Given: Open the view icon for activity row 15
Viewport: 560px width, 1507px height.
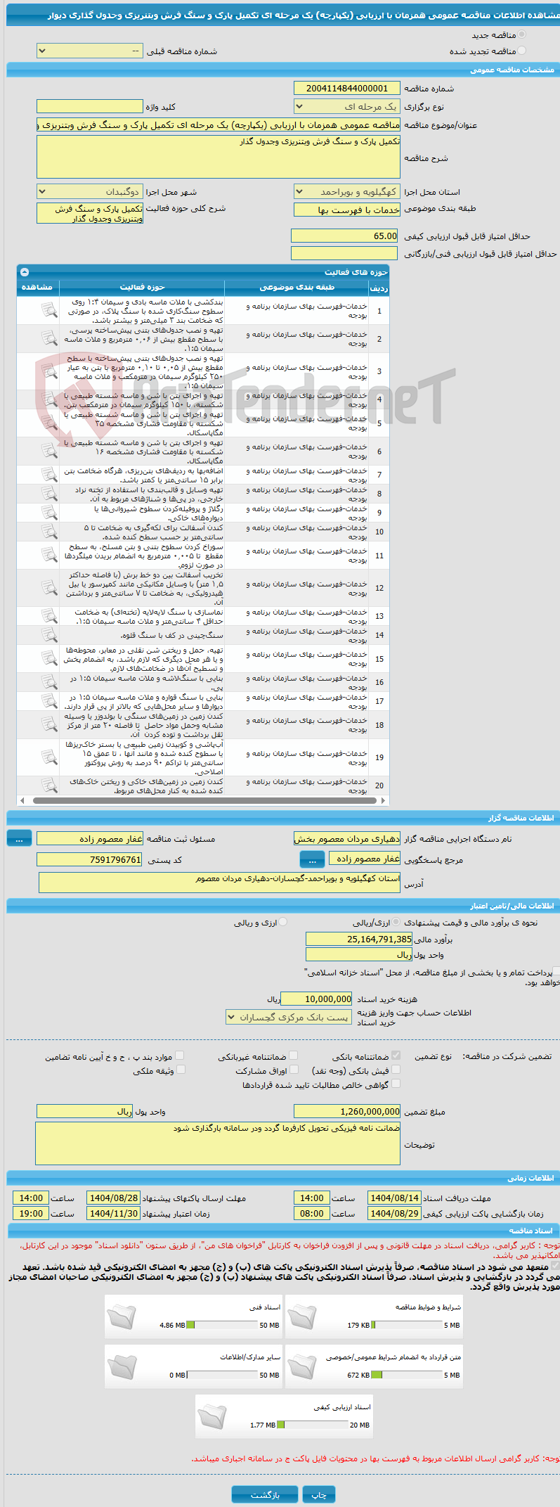Looking at the screenshot, I should point(48,659).
